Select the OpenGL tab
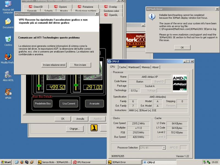 click(113, 15)
